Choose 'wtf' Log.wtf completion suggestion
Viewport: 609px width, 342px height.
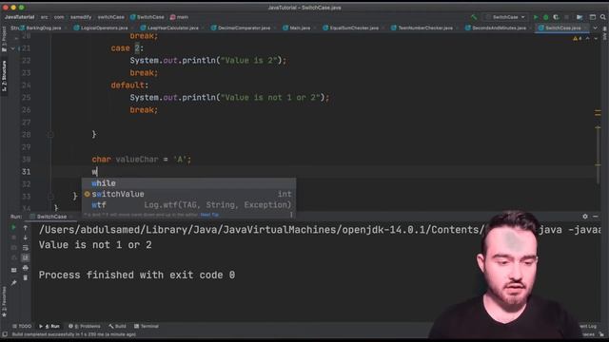(188, 205)
